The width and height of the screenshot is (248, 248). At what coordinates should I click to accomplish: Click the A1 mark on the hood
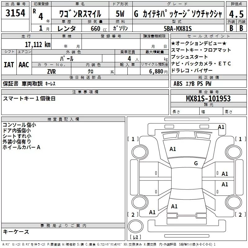point(173,149)
